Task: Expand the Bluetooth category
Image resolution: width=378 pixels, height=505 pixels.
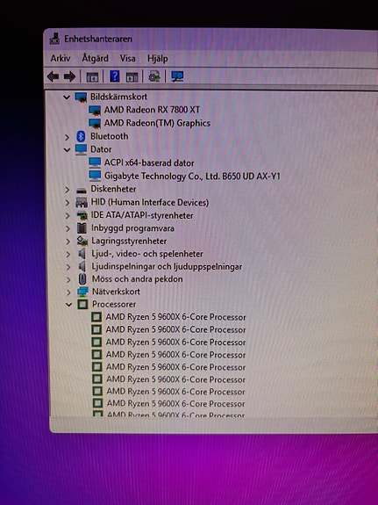Action: [67, 137]
